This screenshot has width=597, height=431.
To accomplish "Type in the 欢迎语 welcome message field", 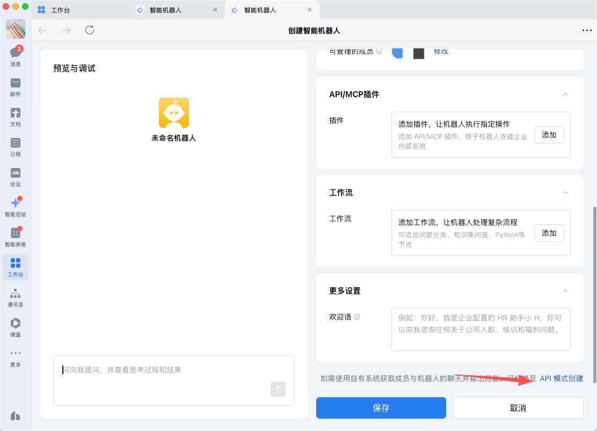I will click(x=480, y=329).
